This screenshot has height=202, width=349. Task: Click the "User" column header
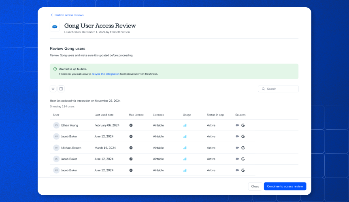click(56, 115)
